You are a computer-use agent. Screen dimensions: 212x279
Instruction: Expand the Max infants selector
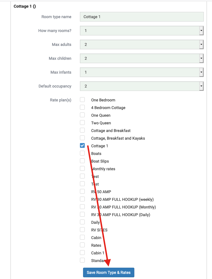pyautogui.click(x=142, y=72)
